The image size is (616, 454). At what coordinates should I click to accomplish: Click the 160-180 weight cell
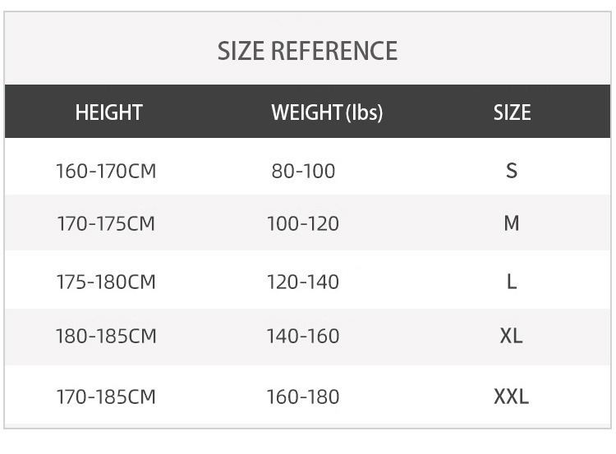pyautogui.click(x=303, y=397)
